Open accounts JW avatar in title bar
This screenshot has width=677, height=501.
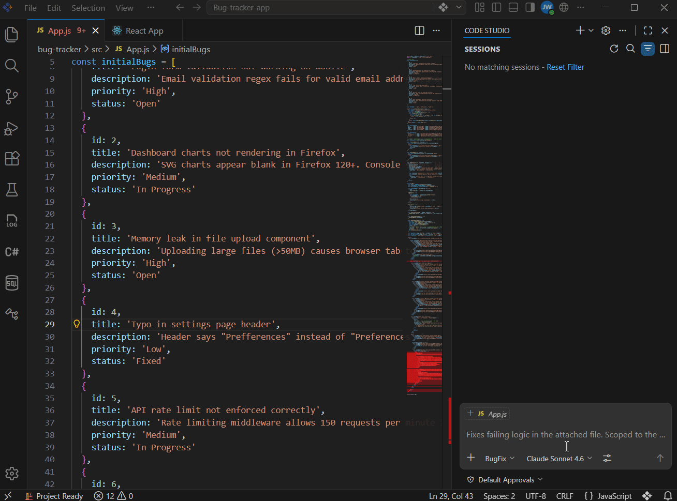(x=547, y=7)
